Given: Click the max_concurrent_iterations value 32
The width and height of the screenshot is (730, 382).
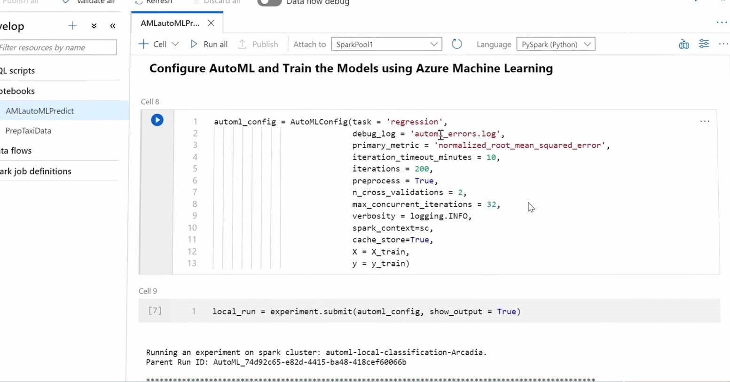Looking at the screenshot, I should (491, 204).
